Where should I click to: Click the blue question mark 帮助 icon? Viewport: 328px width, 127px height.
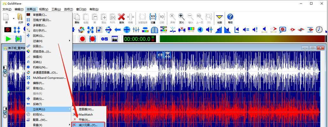coord(230,17)
